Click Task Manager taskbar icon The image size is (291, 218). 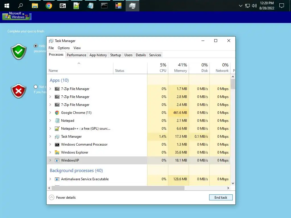(x=132, y=6)
